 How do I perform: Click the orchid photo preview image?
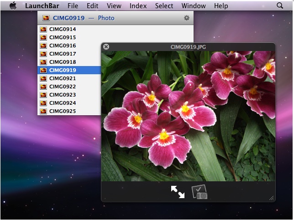click(188, 116)
